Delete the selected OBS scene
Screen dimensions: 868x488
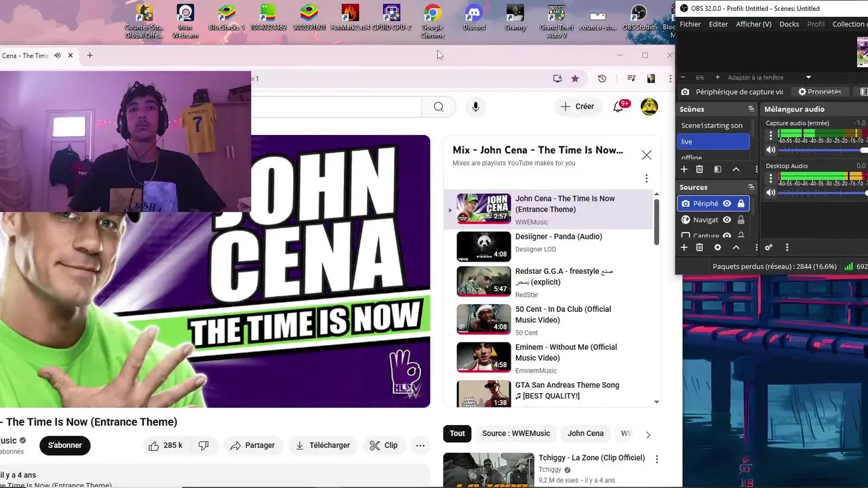coord(700,169)
